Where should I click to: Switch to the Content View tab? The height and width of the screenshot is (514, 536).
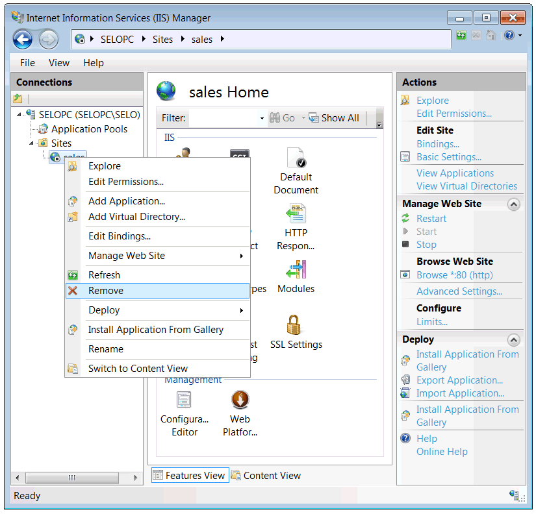click(266, 476)
